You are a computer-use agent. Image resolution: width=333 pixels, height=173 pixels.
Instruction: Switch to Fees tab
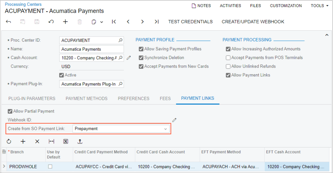pyautogui.click(x=165, y=98)
